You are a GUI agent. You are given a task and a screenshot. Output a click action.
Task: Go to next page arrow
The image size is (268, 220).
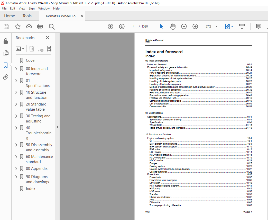[x=122, y=27]
